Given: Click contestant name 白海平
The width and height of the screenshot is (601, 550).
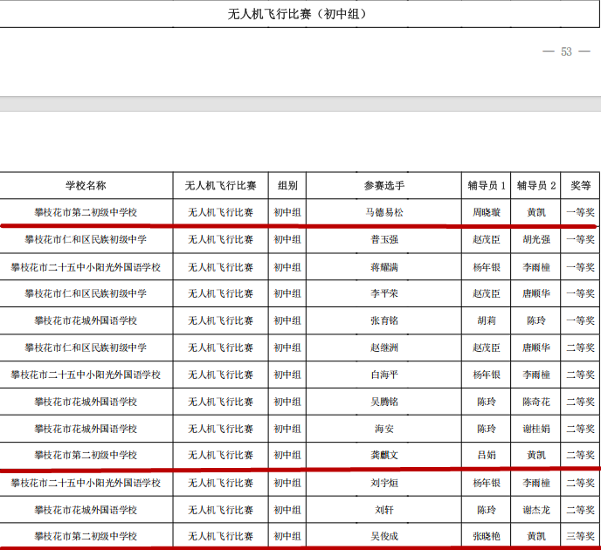Looking at the screenshot, I should coord(383,375).
